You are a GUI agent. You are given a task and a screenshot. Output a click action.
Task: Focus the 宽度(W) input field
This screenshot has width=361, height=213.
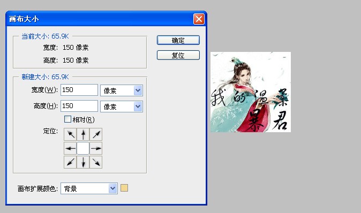(x=79, y=90)
